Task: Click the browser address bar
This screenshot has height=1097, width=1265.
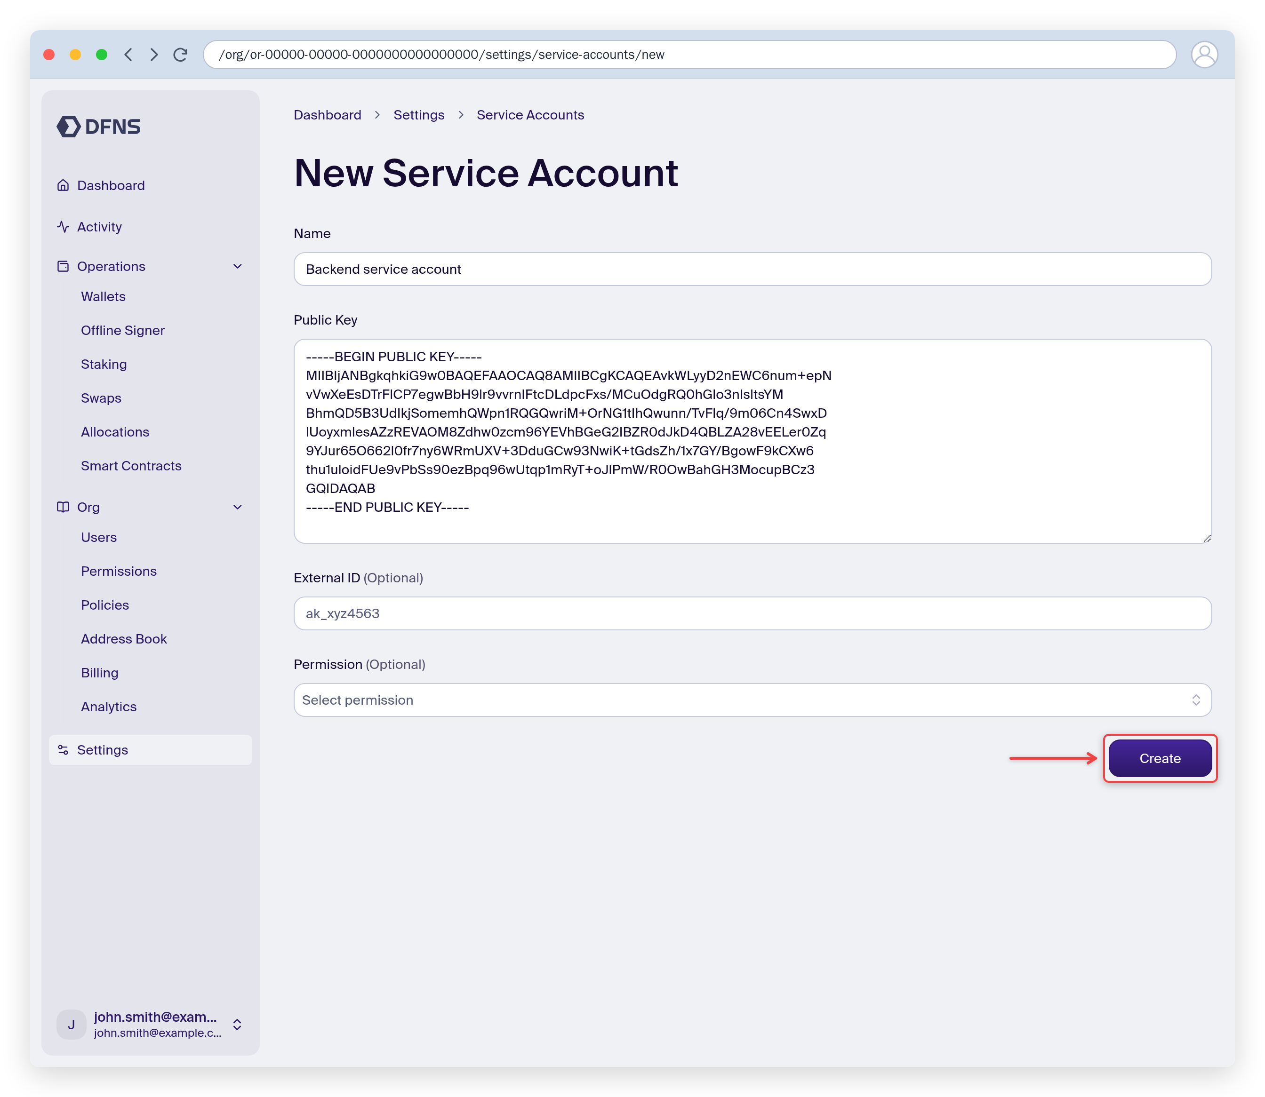Action: [689, 55]
